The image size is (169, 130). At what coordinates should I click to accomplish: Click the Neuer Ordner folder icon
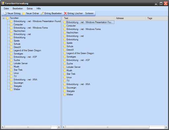24,13
